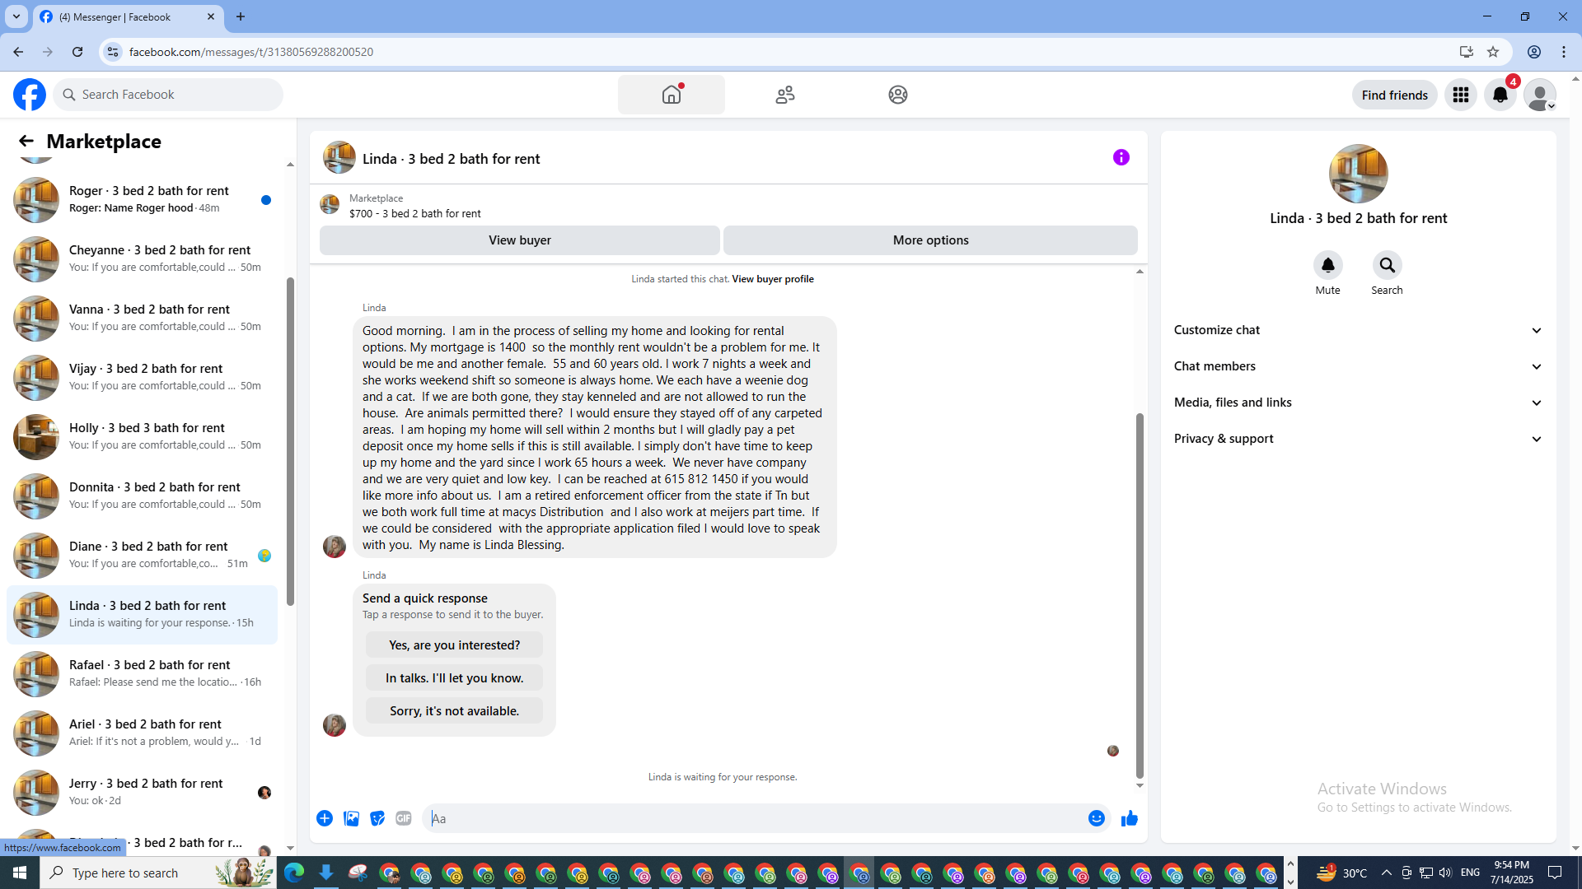
Task: Click the open more actions plus icon
Action: 325,818
